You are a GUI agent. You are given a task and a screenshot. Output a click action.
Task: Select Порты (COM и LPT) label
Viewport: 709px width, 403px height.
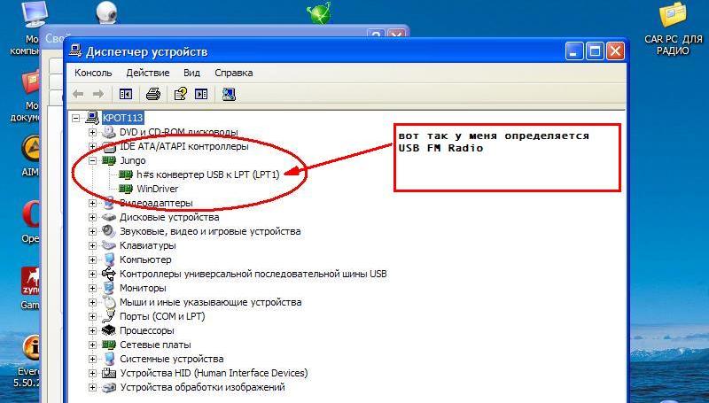pyautogui.click(x=162, y=316)
